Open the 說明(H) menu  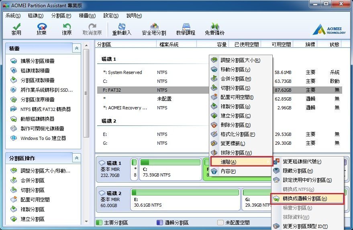click(134, 16)
